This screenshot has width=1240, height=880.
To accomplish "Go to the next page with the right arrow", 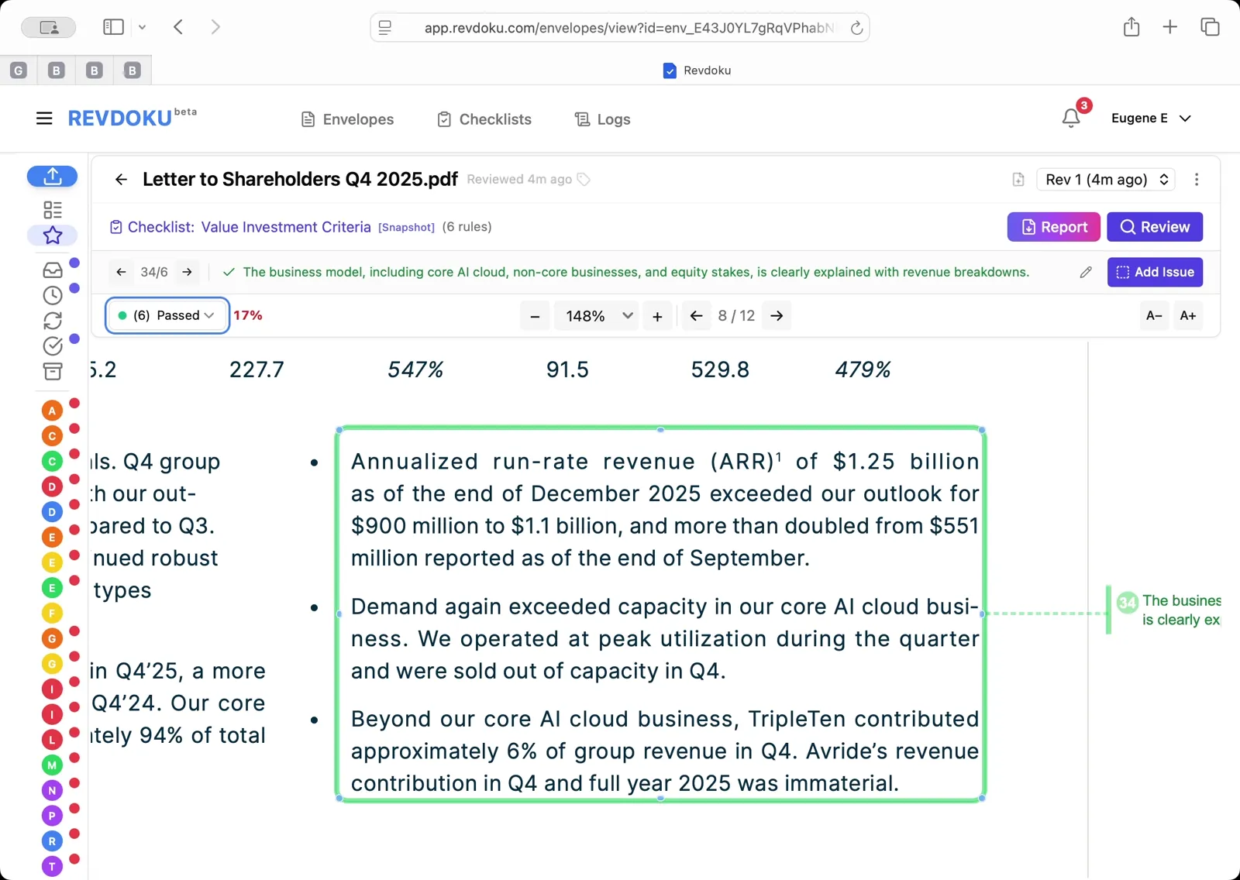I will pyautogui.click(x=777, y=315).
